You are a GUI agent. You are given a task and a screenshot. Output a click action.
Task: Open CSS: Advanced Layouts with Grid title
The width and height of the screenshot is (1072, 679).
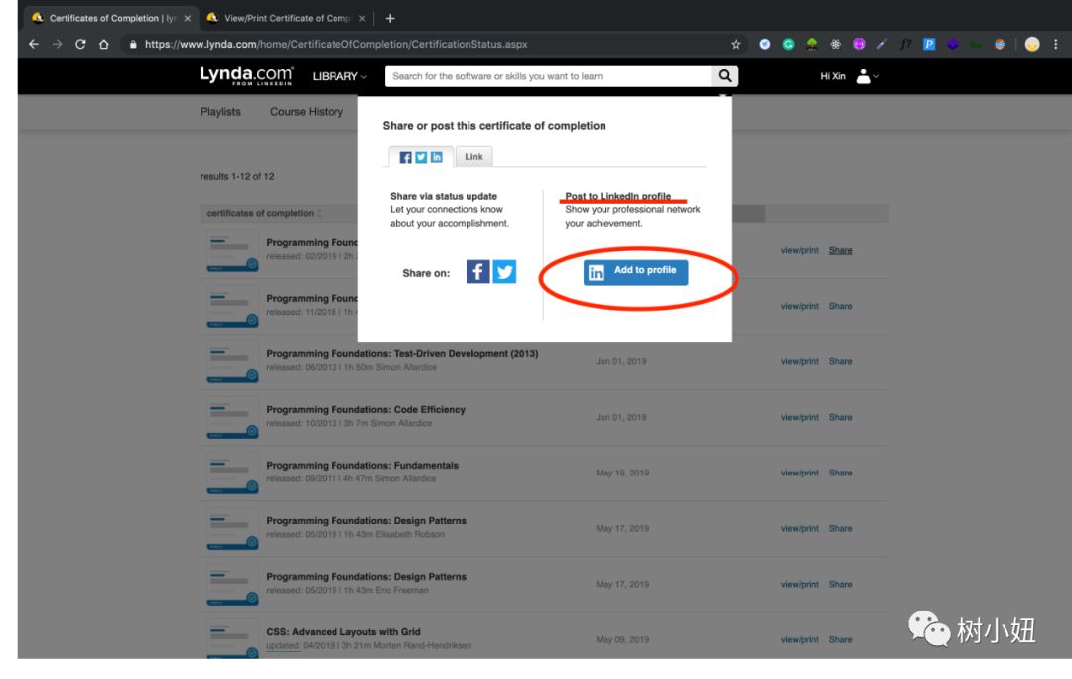(x=343, y=632)
